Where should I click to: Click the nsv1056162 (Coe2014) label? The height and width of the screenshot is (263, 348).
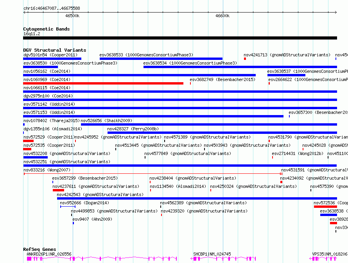pos(47,71)
